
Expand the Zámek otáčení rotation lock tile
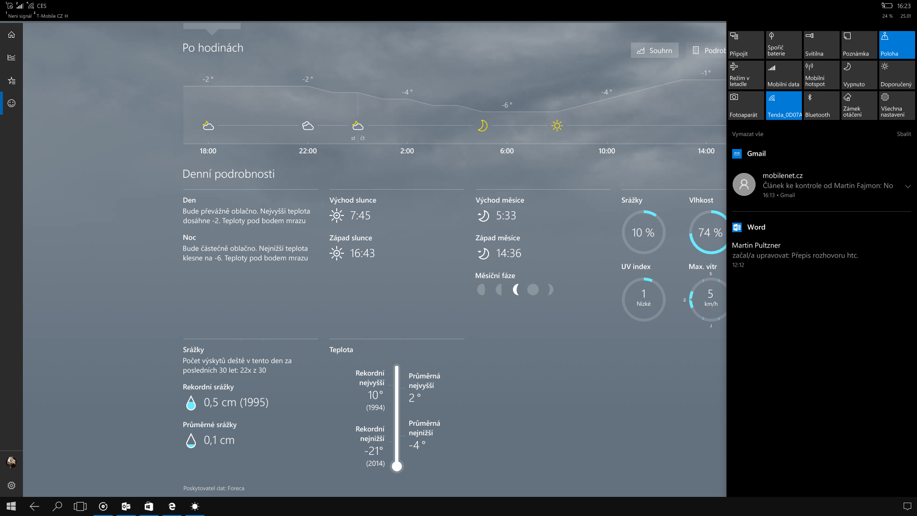[x=859, y=105]
